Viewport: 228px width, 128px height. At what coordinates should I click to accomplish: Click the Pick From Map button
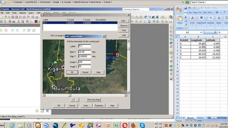[x=93, y=100]
